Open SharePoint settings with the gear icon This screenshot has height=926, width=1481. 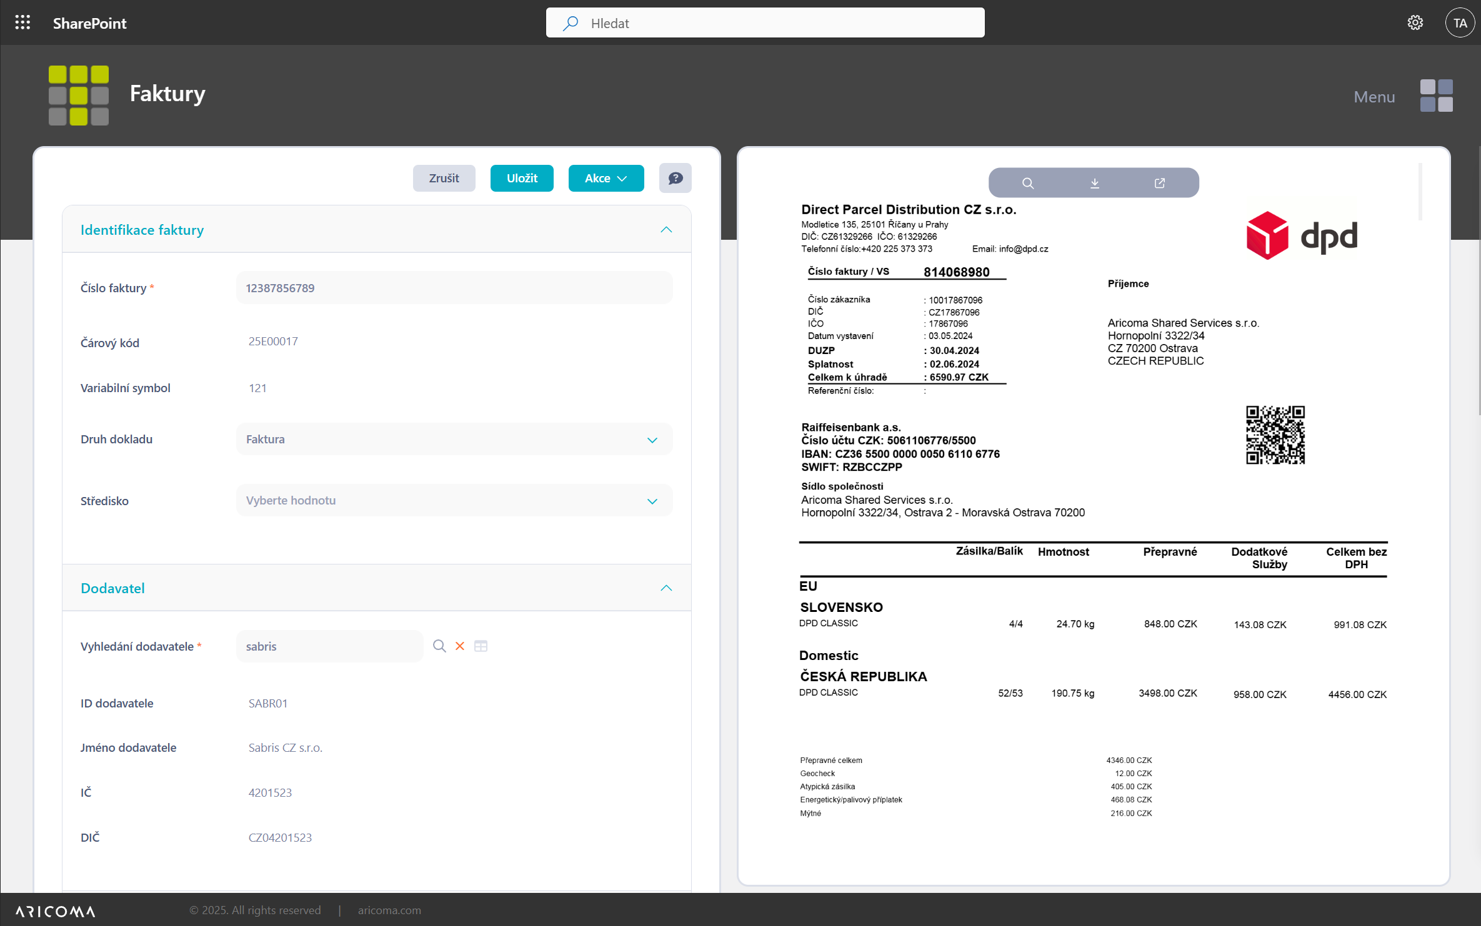[x=1415, y=22]
